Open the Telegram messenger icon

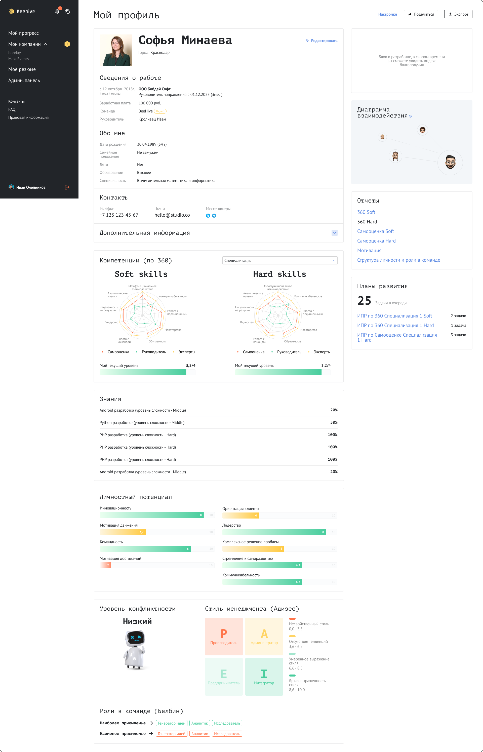pyautogui.click(x=214, y=216)
